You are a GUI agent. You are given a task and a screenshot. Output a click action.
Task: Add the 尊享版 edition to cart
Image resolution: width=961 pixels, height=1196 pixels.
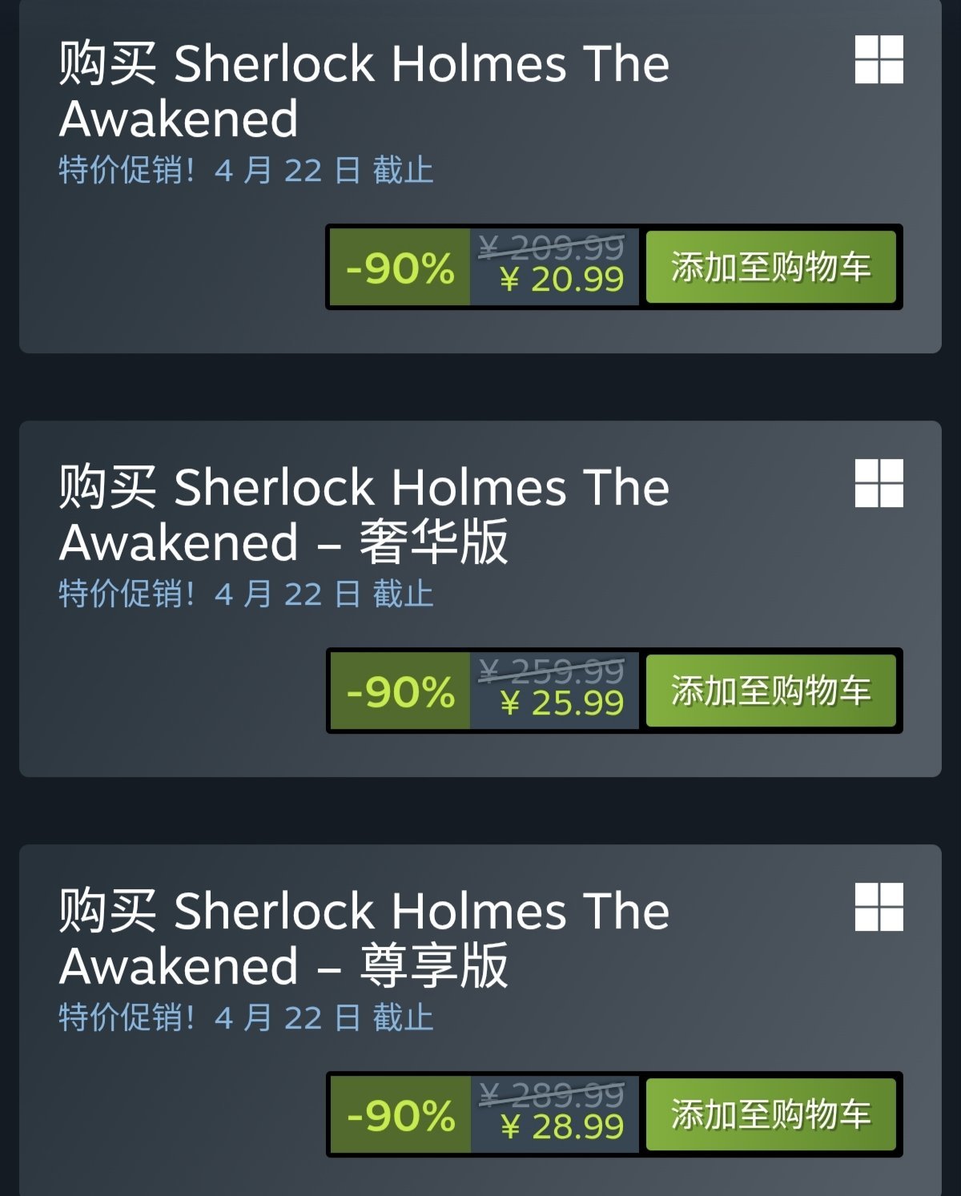[770, 1114]
